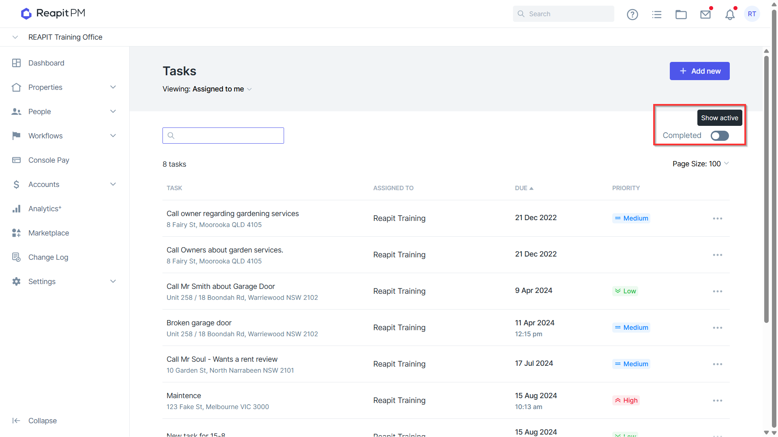The width and height of the screenshot is (778, 437).
Task: Expand the Accounts menu chevron
Action: [x=113, y=184]
